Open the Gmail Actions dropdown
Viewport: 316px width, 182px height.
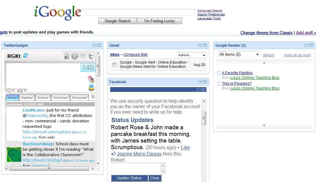[x=191, y=55]
